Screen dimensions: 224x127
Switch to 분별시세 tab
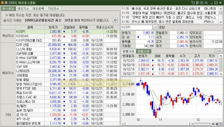click(x=128, y=51)
